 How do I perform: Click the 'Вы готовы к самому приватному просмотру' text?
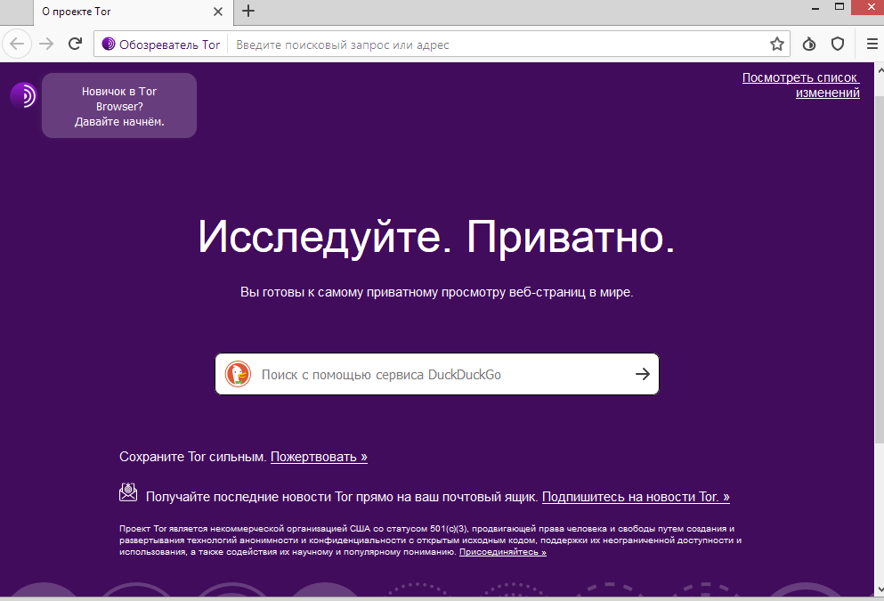[x=436, y=292]
